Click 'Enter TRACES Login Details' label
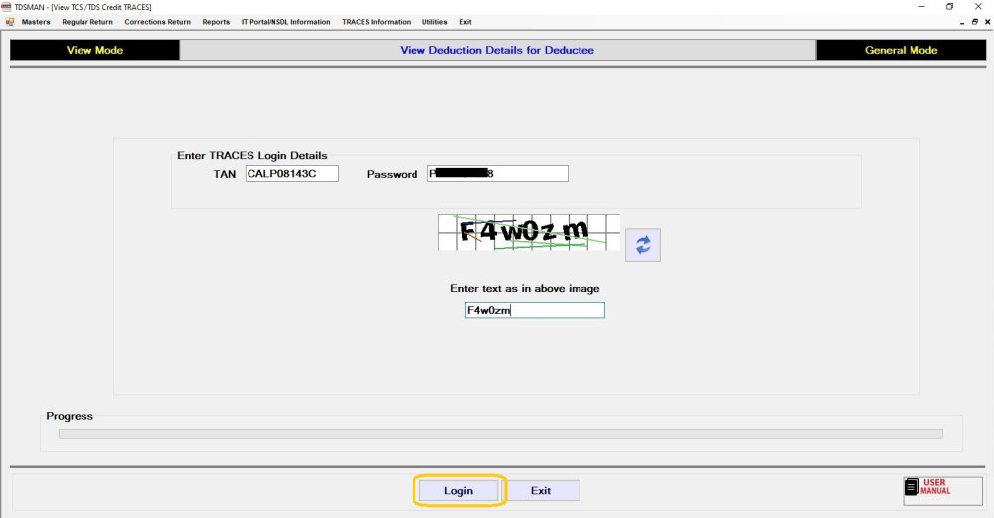The width and height of the screenshot is (994, 518). [252, 155]
